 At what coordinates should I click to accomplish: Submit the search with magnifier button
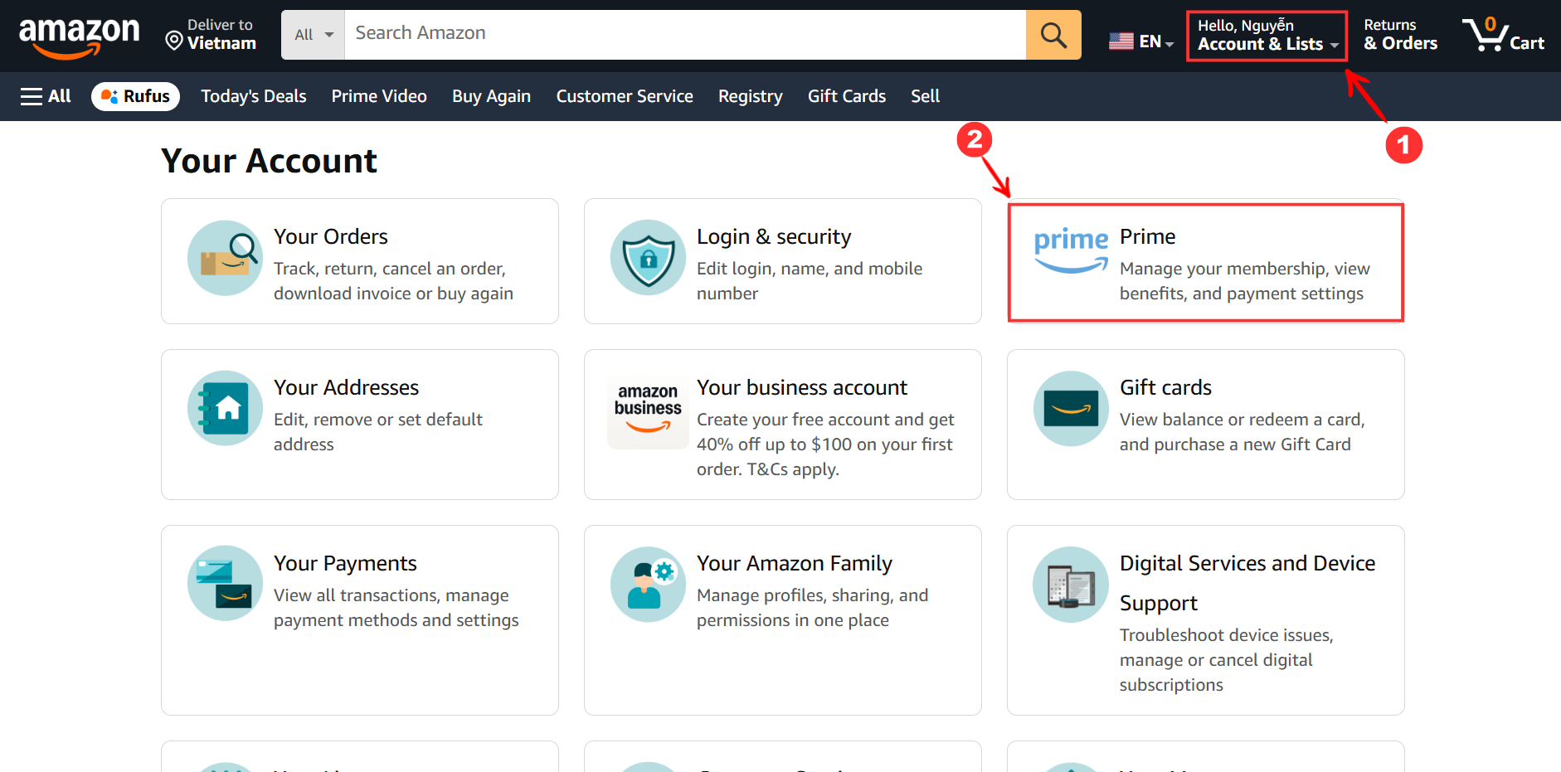coord(1053,35)
